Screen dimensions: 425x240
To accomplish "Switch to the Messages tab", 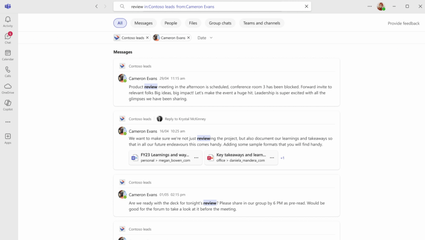I will click(x=144, y=23).
